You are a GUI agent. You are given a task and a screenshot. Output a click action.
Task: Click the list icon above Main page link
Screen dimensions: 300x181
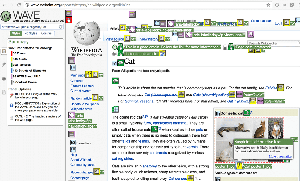[73, 68]
